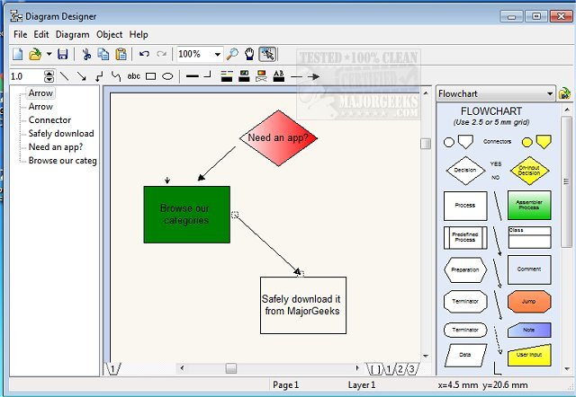Viewport: 576px width, 397px height.
Task: Select the rectangle shape tool
Action: tap(150, 76)
